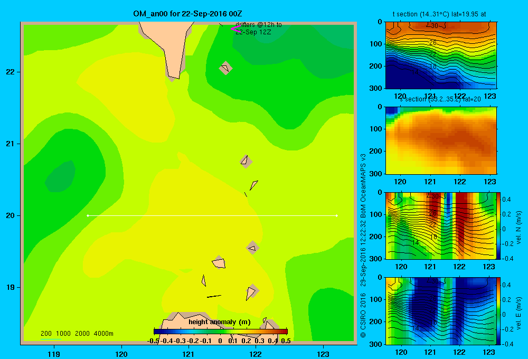Click the 's section' salinity title
528x359 pixels.
pyautogui.click(x=440, y=99)
